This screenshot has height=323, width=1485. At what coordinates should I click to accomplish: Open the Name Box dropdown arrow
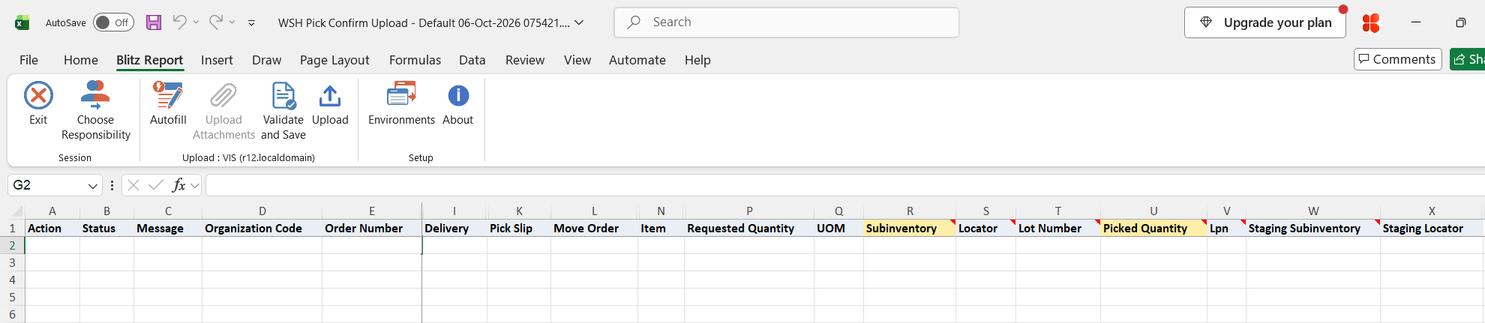(x=93, y=186)
